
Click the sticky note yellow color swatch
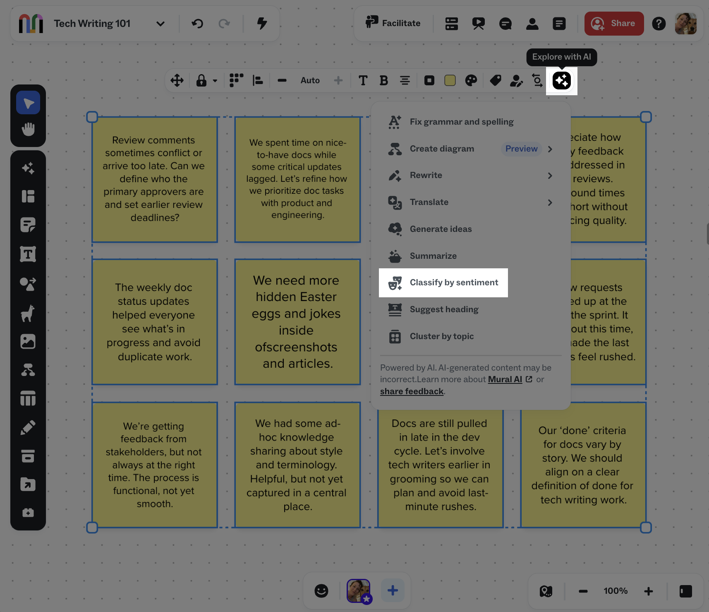coord(450,80)
